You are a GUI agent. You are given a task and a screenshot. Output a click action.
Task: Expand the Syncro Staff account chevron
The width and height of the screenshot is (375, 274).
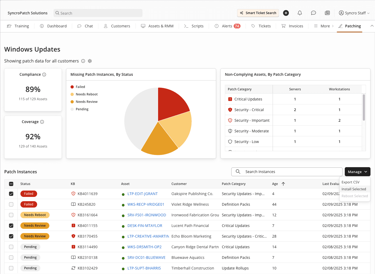click(x=368, y=13)
